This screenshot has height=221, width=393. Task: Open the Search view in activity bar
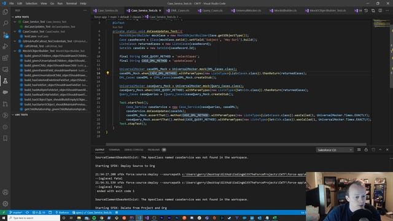(x=6, y=23)
